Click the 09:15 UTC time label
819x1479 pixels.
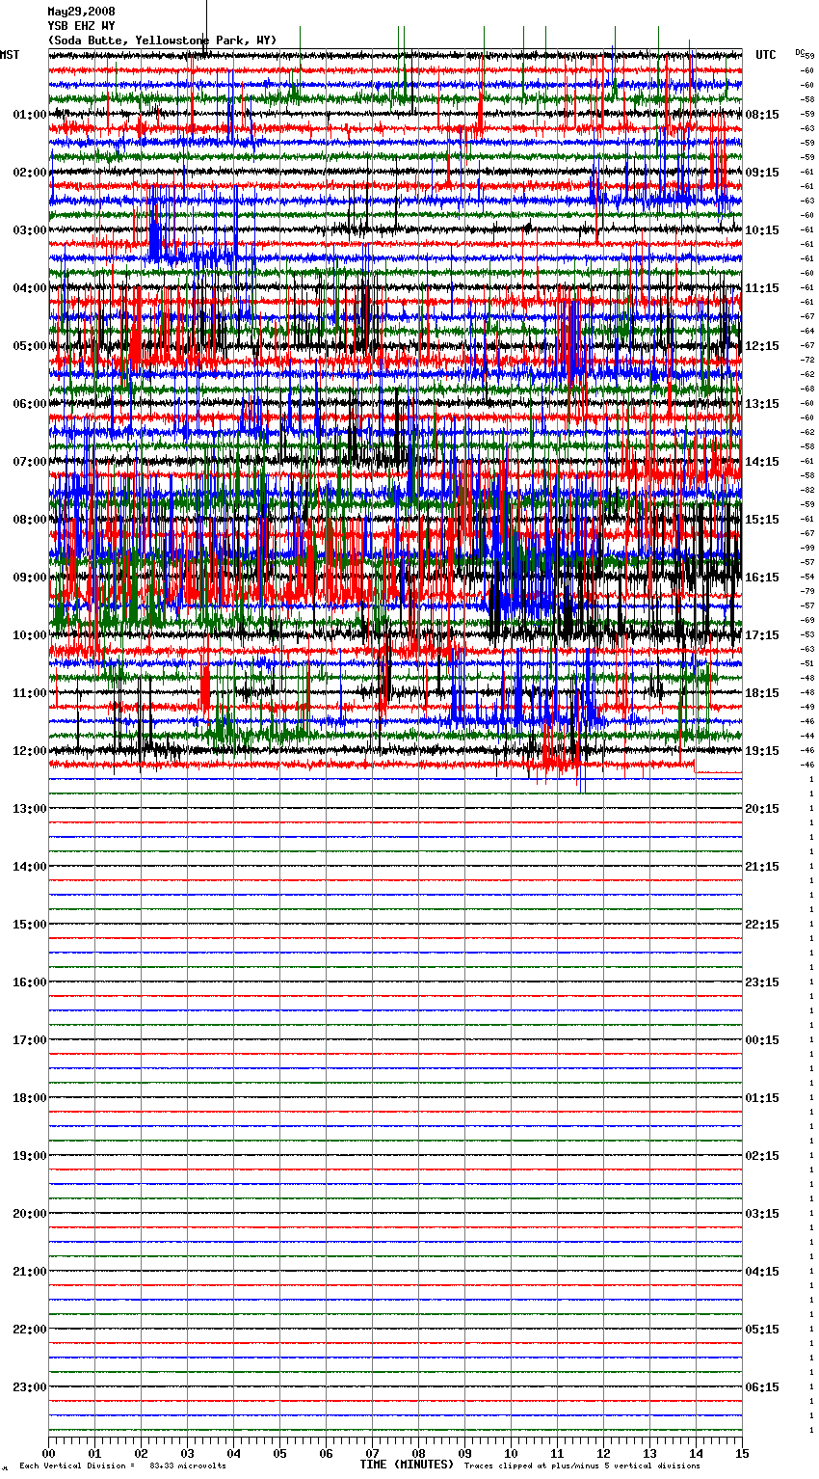click(762, 173)
